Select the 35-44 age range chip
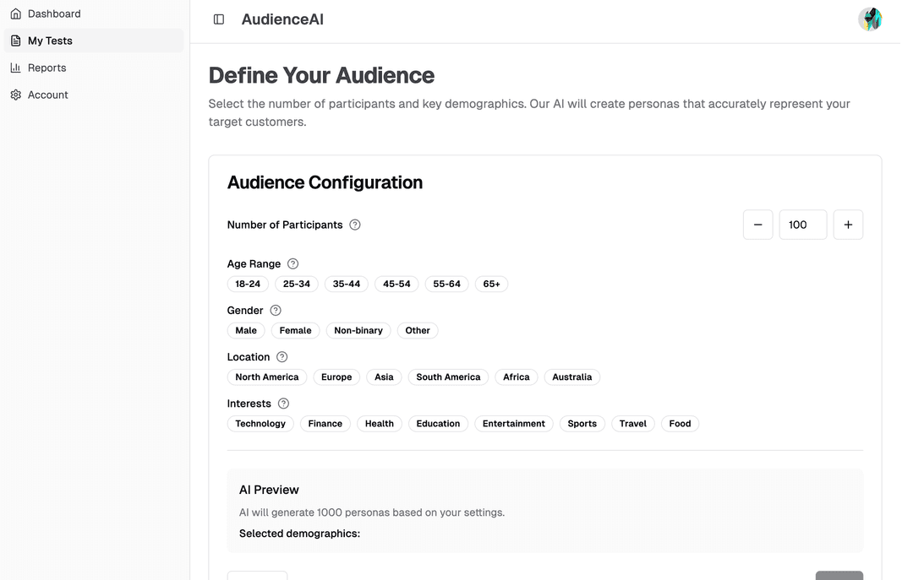Image resolution: width=913 pixels, height=580 pixels. tap(347, 284)
